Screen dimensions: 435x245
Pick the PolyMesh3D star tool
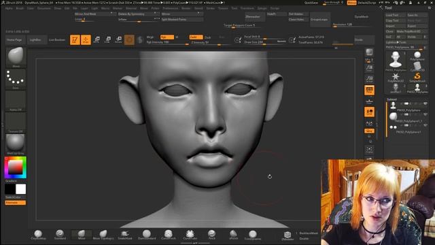pos(396,76)
